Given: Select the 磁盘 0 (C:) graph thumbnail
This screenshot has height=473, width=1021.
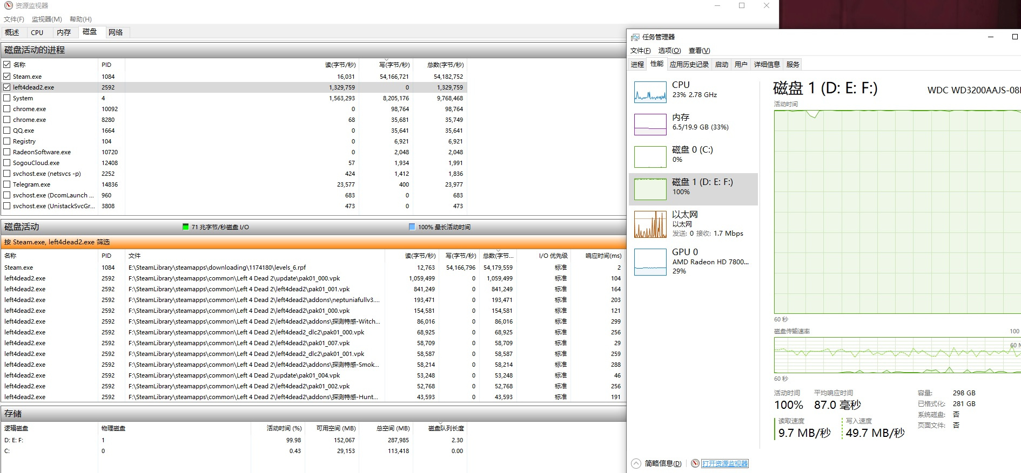Looking at the screenshot, I should pyautogui.click(x=650, y=156).
